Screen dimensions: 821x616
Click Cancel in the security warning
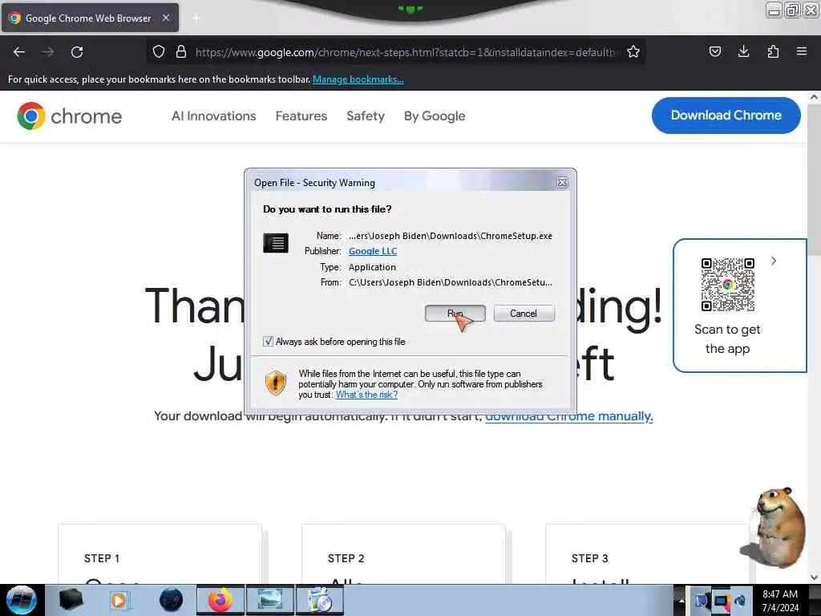[524, 314]
